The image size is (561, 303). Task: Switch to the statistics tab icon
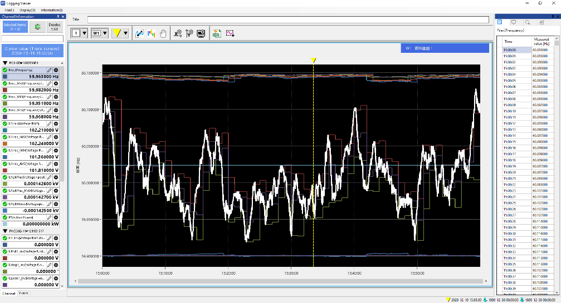click(542, 22)
